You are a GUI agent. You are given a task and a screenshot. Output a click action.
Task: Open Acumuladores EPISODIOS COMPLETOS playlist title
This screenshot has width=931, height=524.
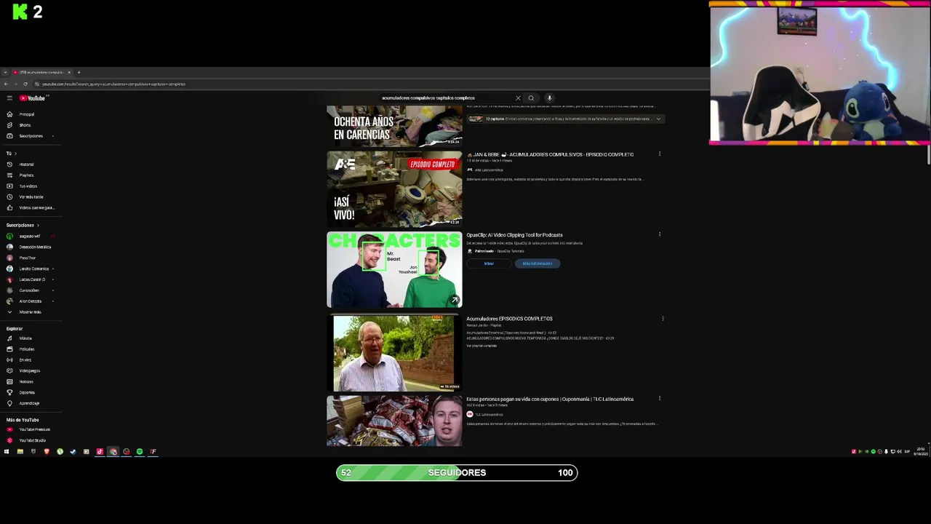[509, 319]
